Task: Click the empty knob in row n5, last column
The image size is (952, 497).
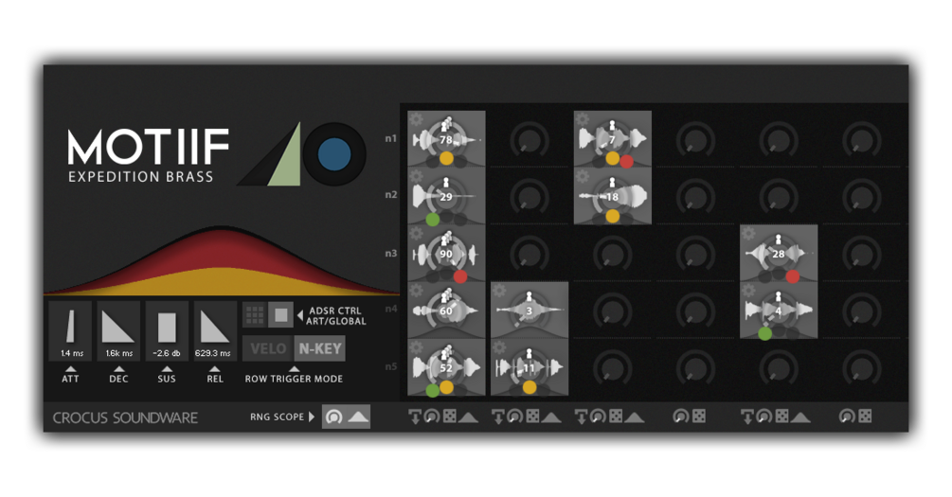Action: click(x=861, y=367)
